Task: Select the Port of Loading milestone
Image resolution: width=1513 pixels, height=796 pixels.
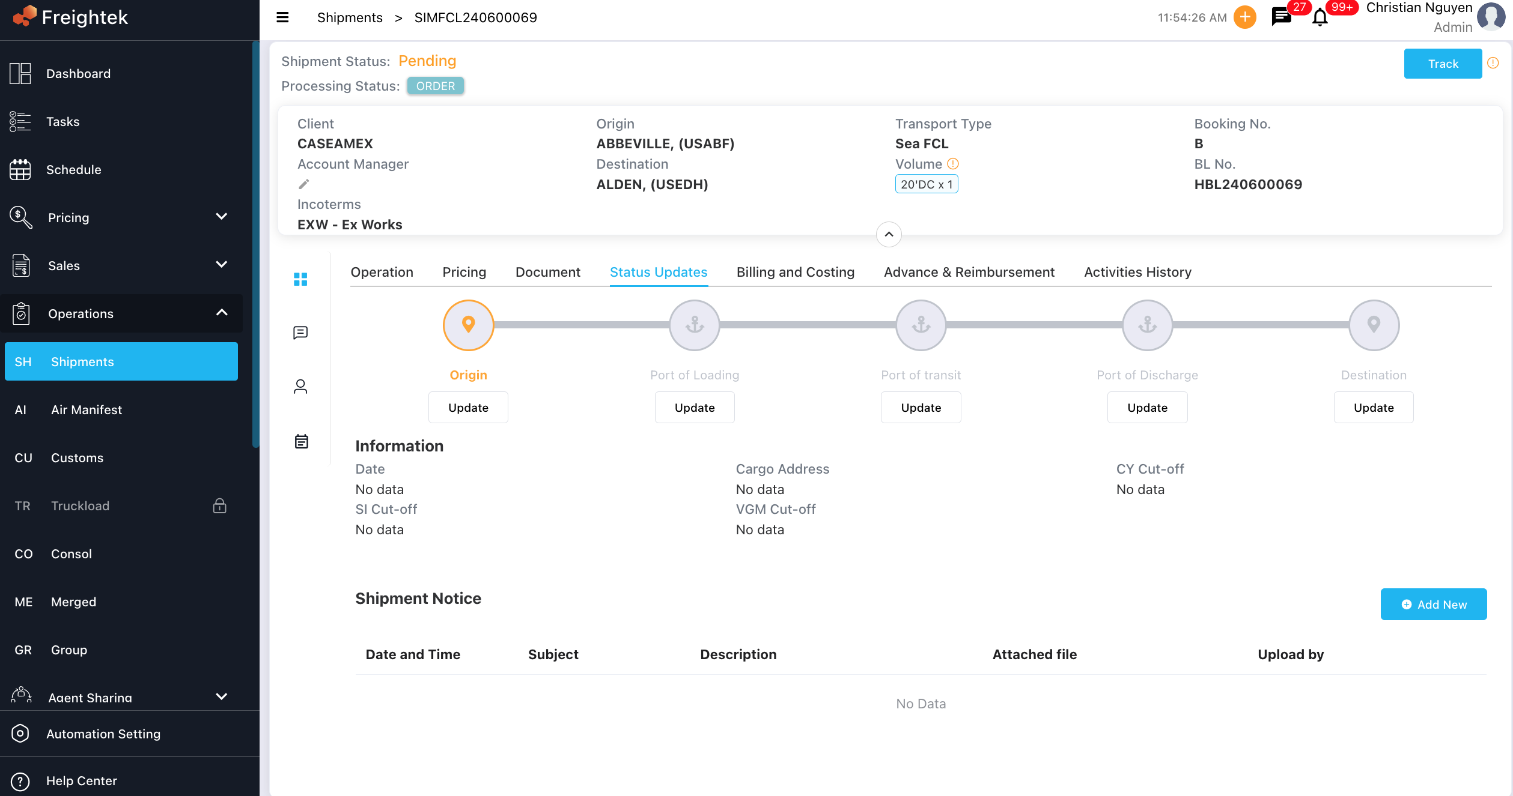Action: tap(695, 325)
